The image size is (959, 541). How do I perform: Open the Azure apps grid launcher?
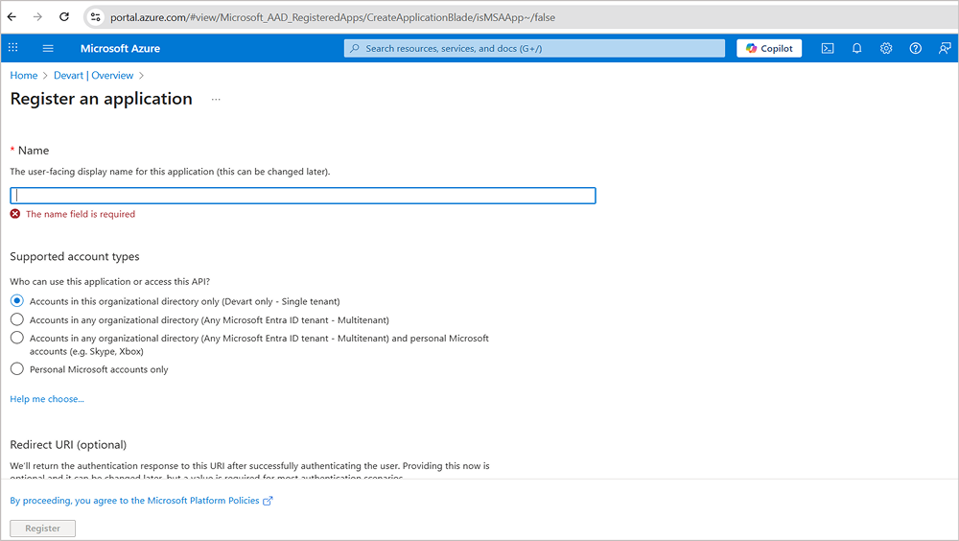[12, 48]
